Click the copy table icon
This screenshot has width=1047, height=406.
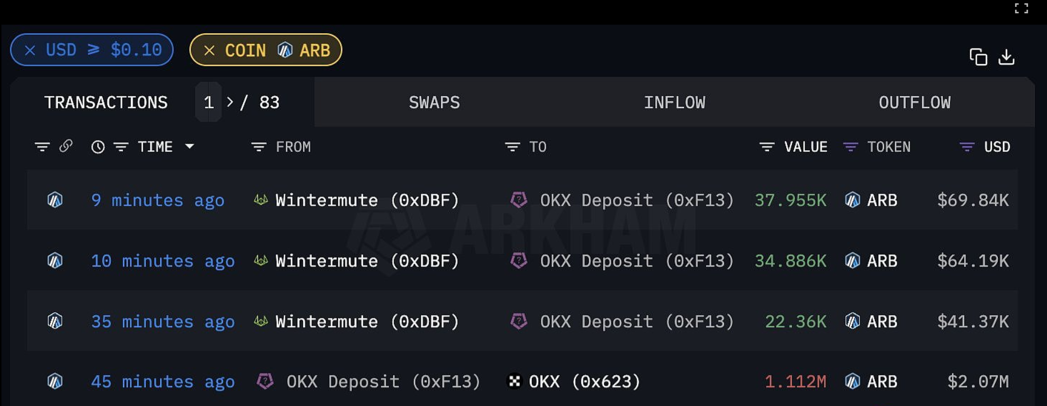[978, 57]
